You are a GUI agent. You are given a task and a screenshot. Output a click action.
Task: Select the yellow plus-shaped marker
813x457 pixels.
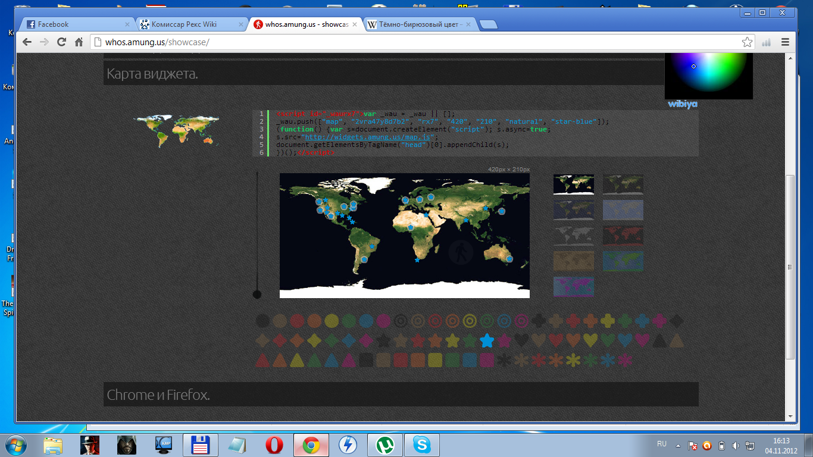tap(608, 321)
